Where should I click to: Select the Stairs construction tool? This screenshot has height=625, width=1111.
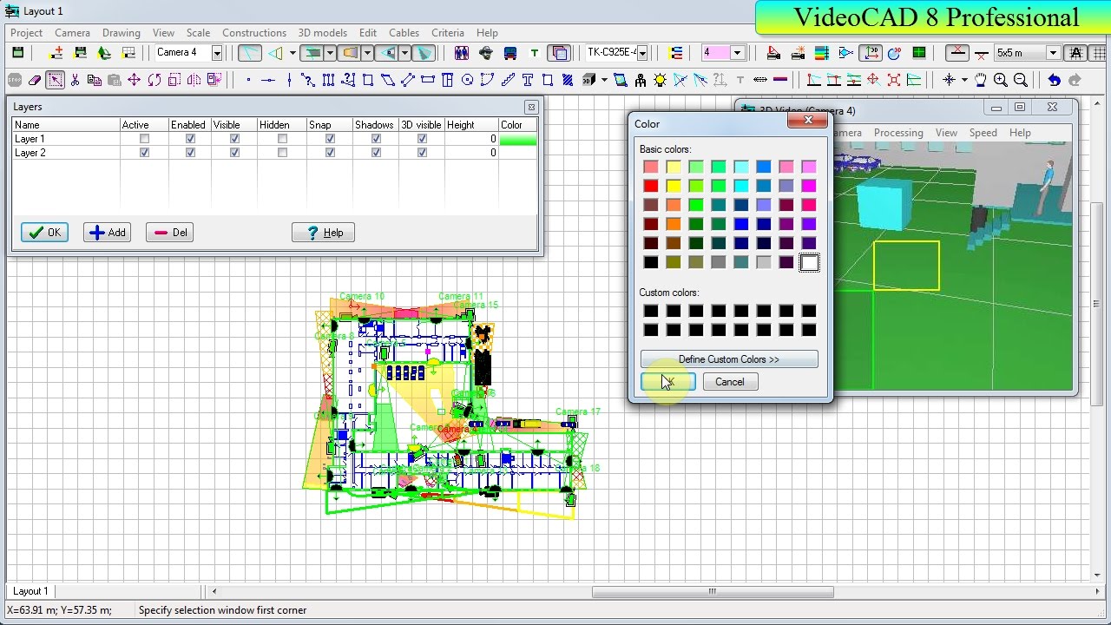point(508,80)
